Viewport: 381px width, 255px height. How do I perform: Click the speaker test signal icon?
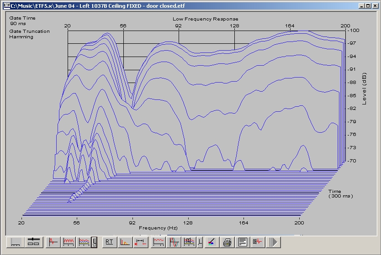[x=258, y=242]
